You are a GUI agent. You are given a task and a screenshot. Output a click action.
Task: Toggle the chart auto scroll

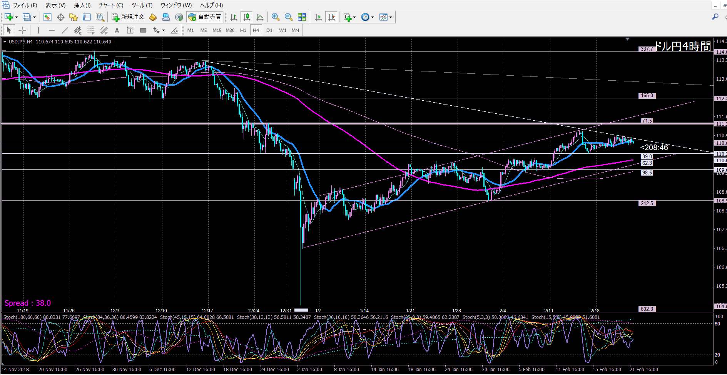point(318,17)
